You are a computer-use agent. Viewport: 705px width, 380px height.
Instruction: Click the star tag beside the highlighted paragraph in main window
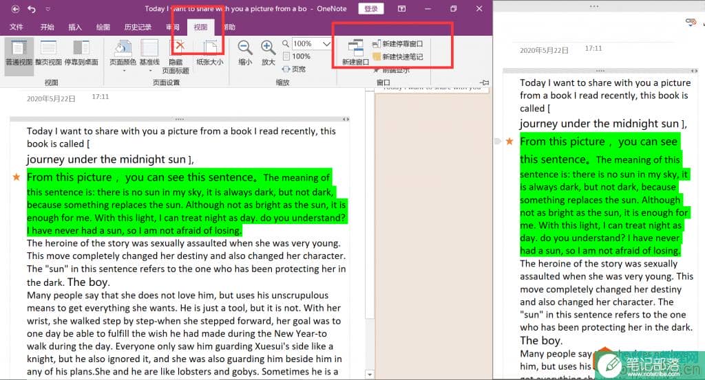click(17, 177)
